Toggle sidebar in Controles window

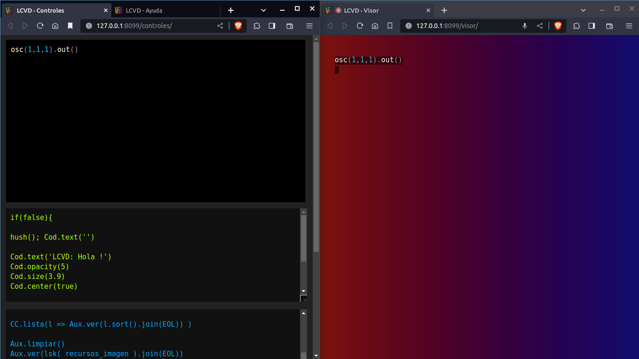click(x=272, y=26)
